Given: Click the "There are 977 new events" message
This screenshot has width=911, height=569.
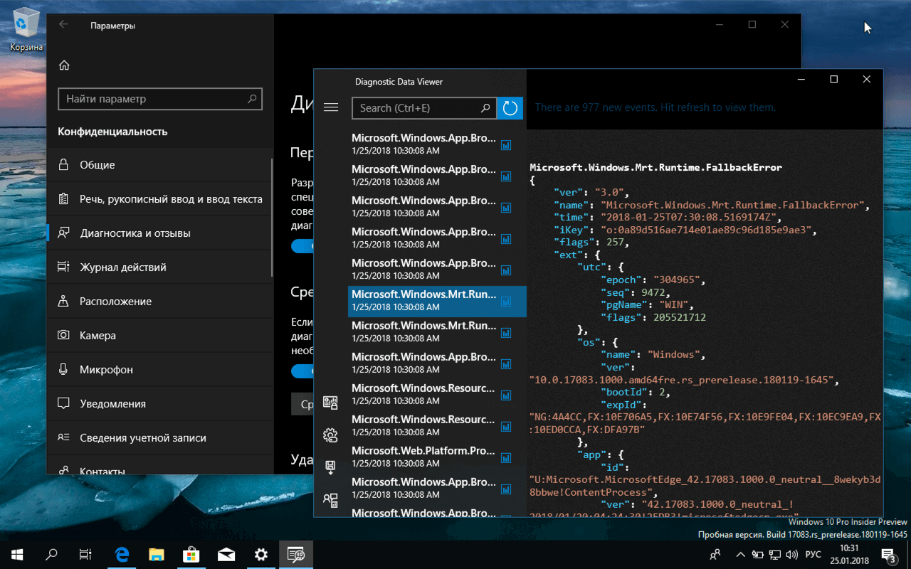Looking at the screenshot, I should click(x=655, y=107).
